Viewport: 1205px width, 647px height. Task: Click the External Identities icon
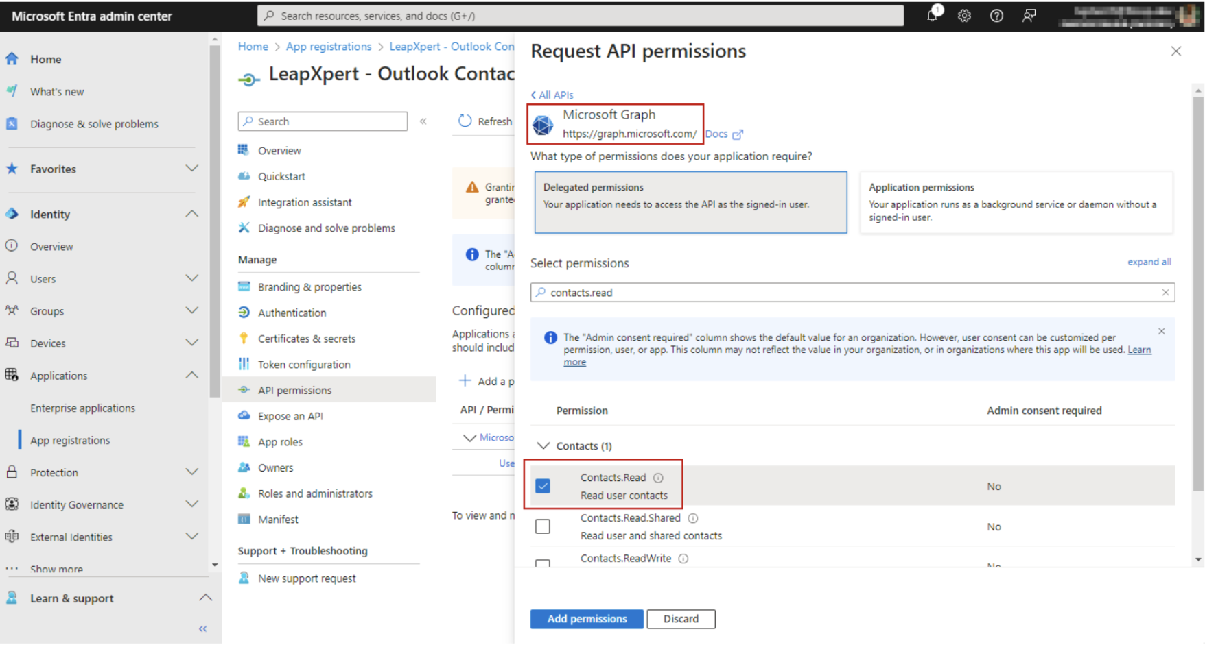[x=12, y=537]
